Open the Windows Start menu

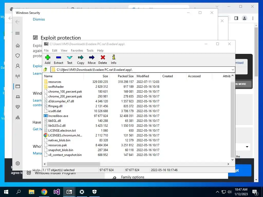6,192
